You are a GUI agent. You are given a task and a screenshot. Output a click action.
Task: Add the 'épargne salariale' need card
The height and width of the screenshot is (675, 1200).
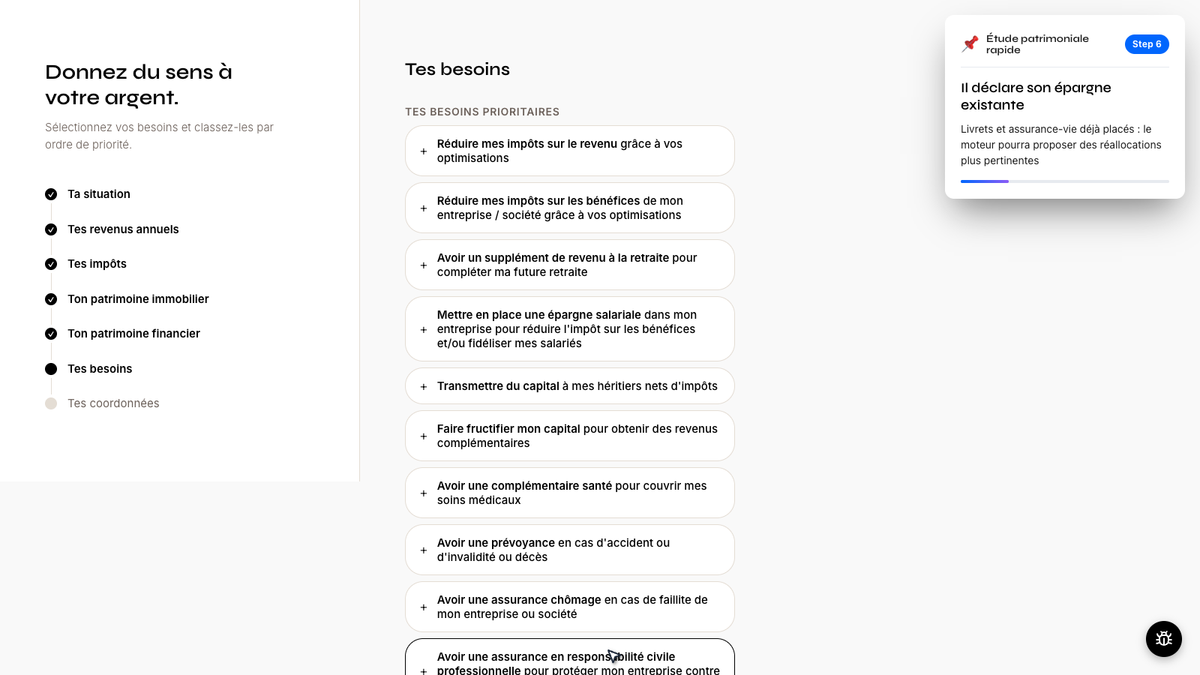[x=570, y=329]
